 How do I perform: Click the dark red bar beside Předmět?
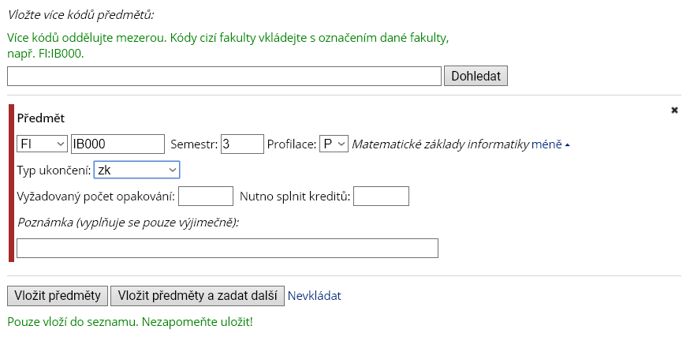[11, 182]
